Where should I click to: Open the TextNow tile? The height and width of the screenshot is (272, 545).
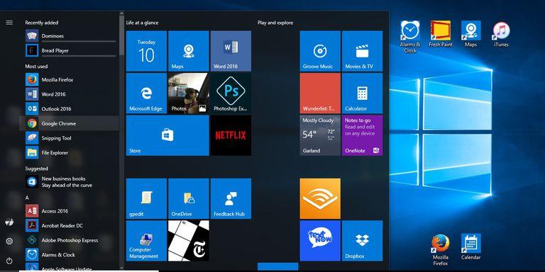[x=320, y=241]
